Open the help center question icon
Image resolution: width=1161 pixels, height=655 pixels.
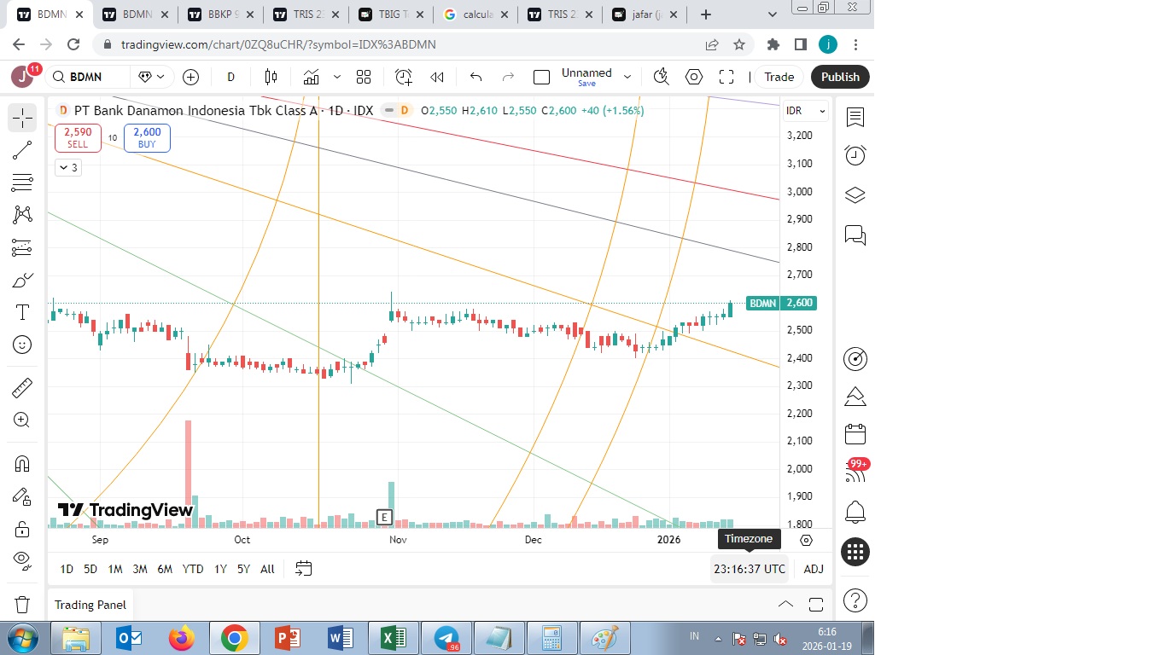click(x=855, y=600)
